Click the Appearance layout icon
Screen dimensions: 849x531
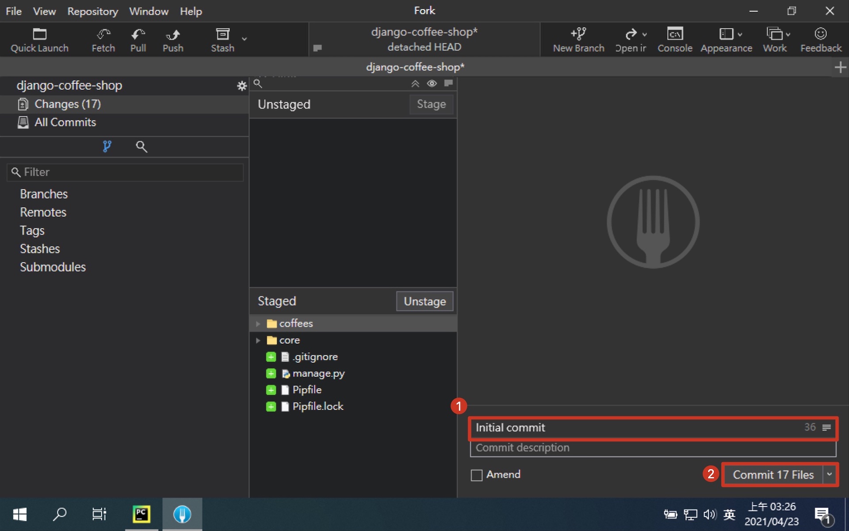(726, 34)
